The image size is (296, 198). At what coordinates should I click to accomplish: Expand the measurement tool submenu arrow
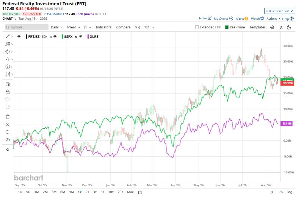point(12,74)
